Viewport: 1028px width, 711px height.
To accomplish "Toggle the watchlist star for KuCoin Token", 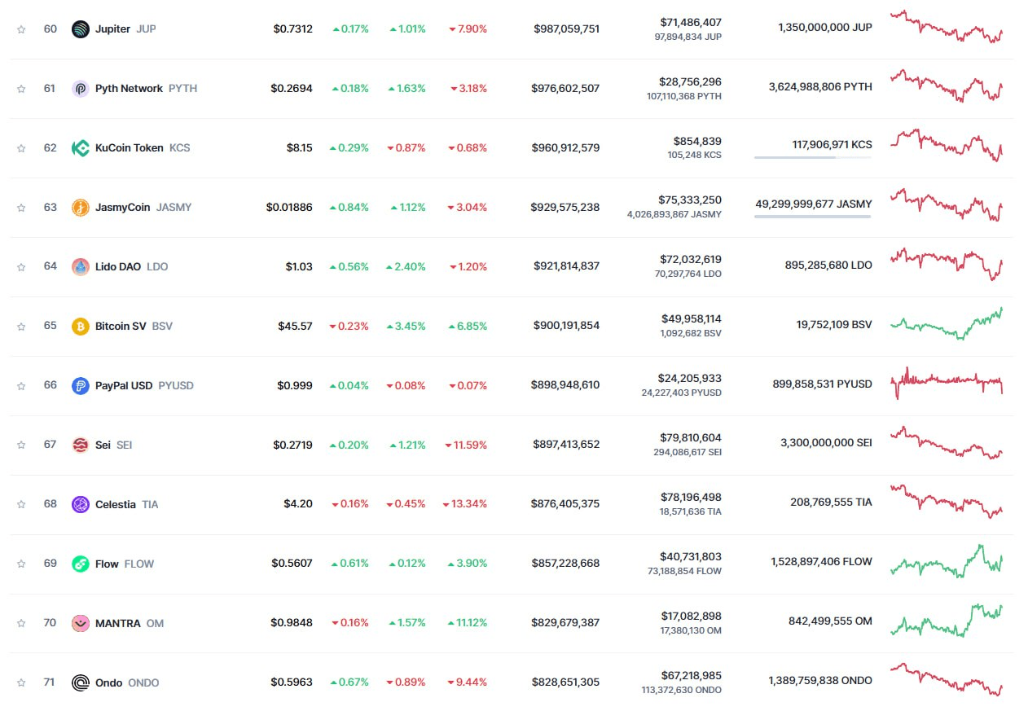I will [21, 148].
